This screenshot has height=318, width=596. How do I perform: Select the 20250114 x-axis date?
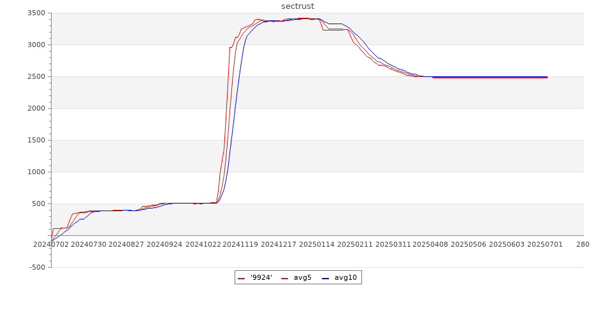(x=317, y=244)
